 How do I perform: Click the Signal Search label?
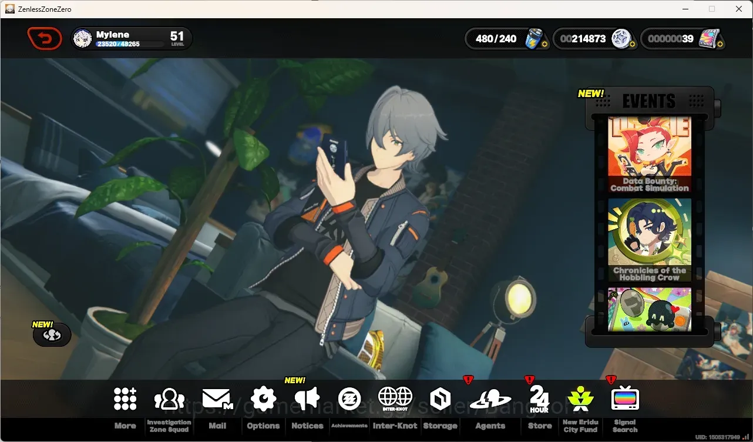tap(625, 426)
